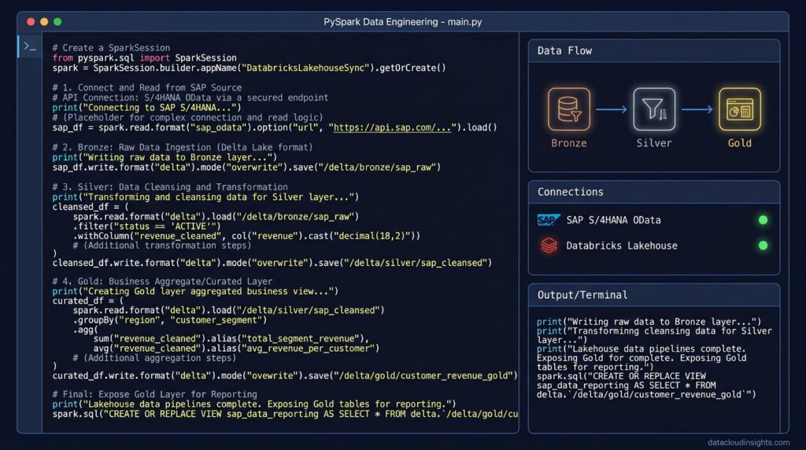This screenshot has width=806, height=450.
Task: Click the alias("avg_revenue_per_customer") line
Action: 236,349
